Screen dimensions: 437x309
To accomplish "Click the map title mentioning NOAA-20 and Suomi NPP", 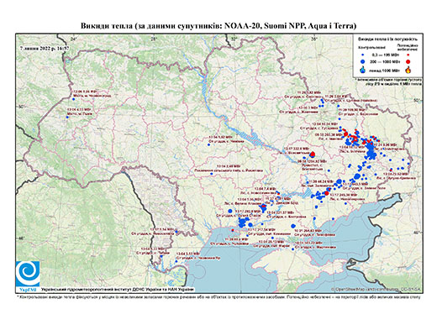I will pyautogui.click(x=218, y=26).
